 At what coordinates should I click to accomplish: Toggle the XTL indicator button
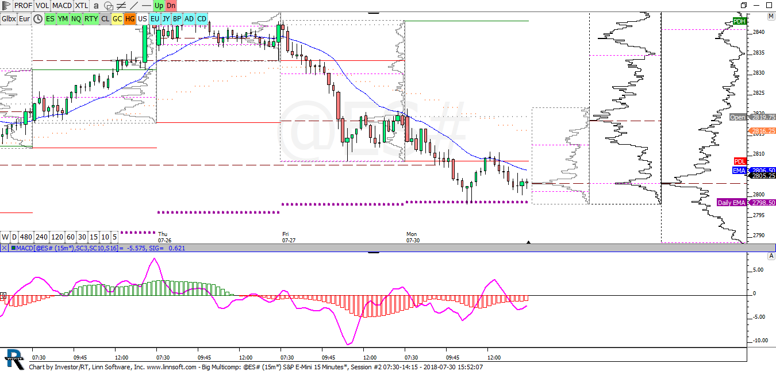point(82,5)
